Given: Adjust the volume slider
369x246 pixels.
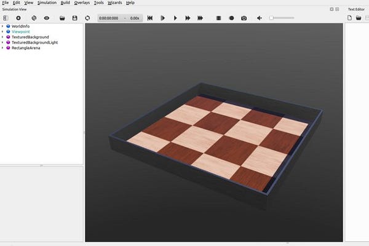Looking at the screenshot, I should 282,18.
